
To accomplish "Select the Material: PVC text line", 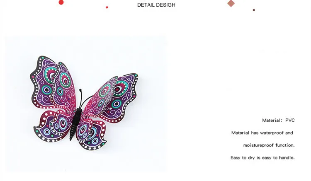I will click(278, 121).
